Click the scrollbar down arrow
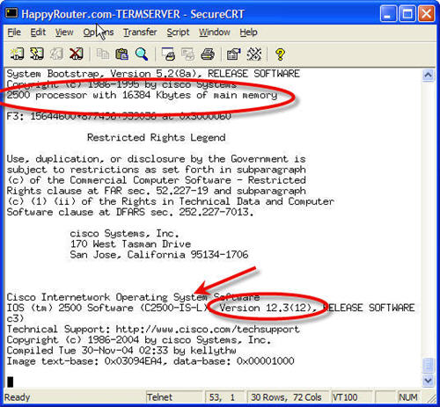The height and width of the screenshot is (407, 440). (428, 381)
